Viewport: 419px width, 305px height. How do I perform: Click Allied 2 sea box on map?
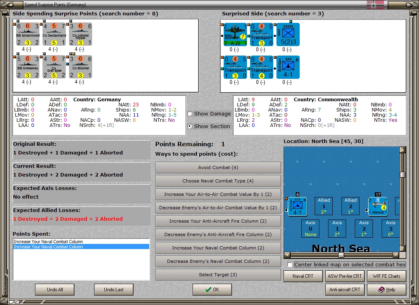click(x=350, y=206)
